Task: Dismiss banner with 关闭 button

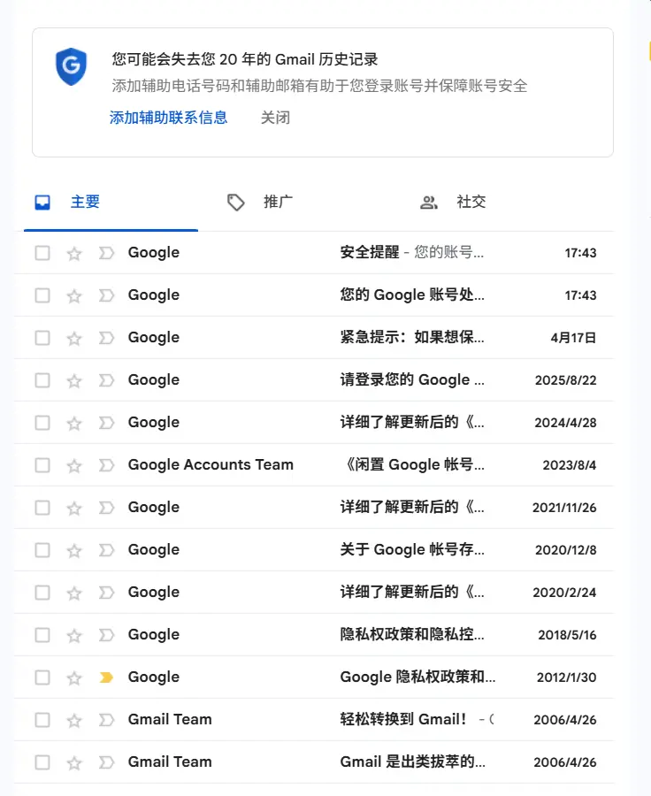Action: (x=275, y=118)
